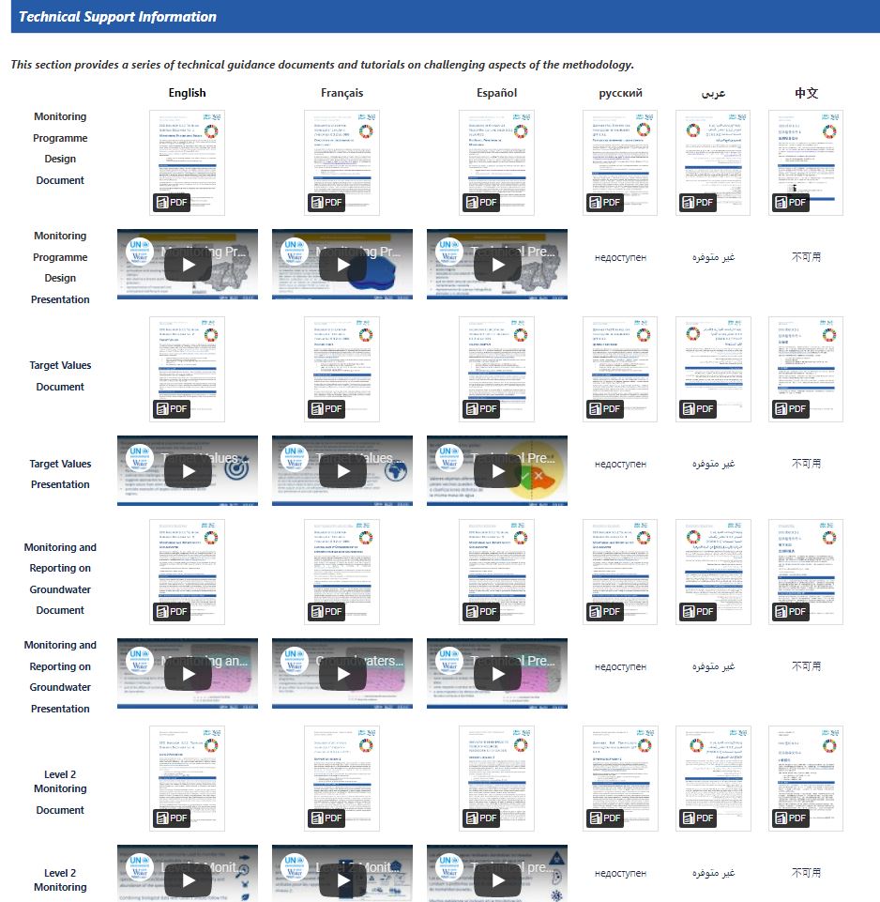Open French Monitoring Programme Design PDF
Viewport: 880px width, 902px height.
tap(341, 162)
